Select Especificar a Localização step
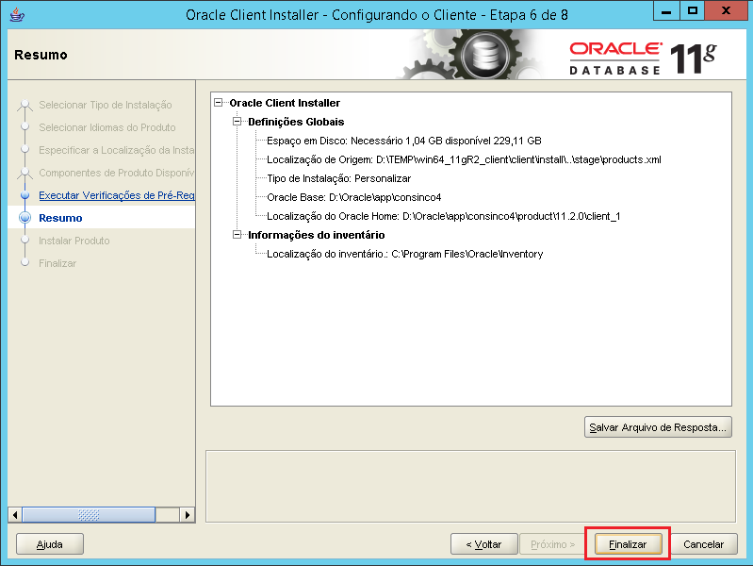Viewport: 753px width, 566px height. (117, 150)
